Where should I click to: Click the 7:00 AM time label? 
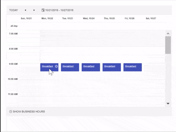(x=13, y=34)
